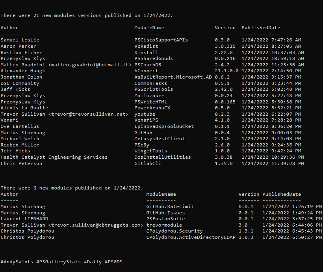Select the bConnect module name
This screenshot has height=272, width=323.
point(146,71)
